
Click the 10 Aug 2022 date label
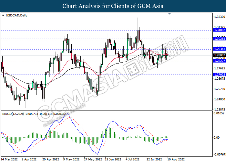tap(176, 159)
